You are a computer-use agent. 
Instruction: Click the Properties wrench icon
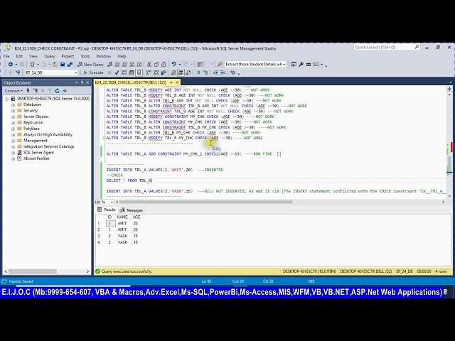coord(301,65)
